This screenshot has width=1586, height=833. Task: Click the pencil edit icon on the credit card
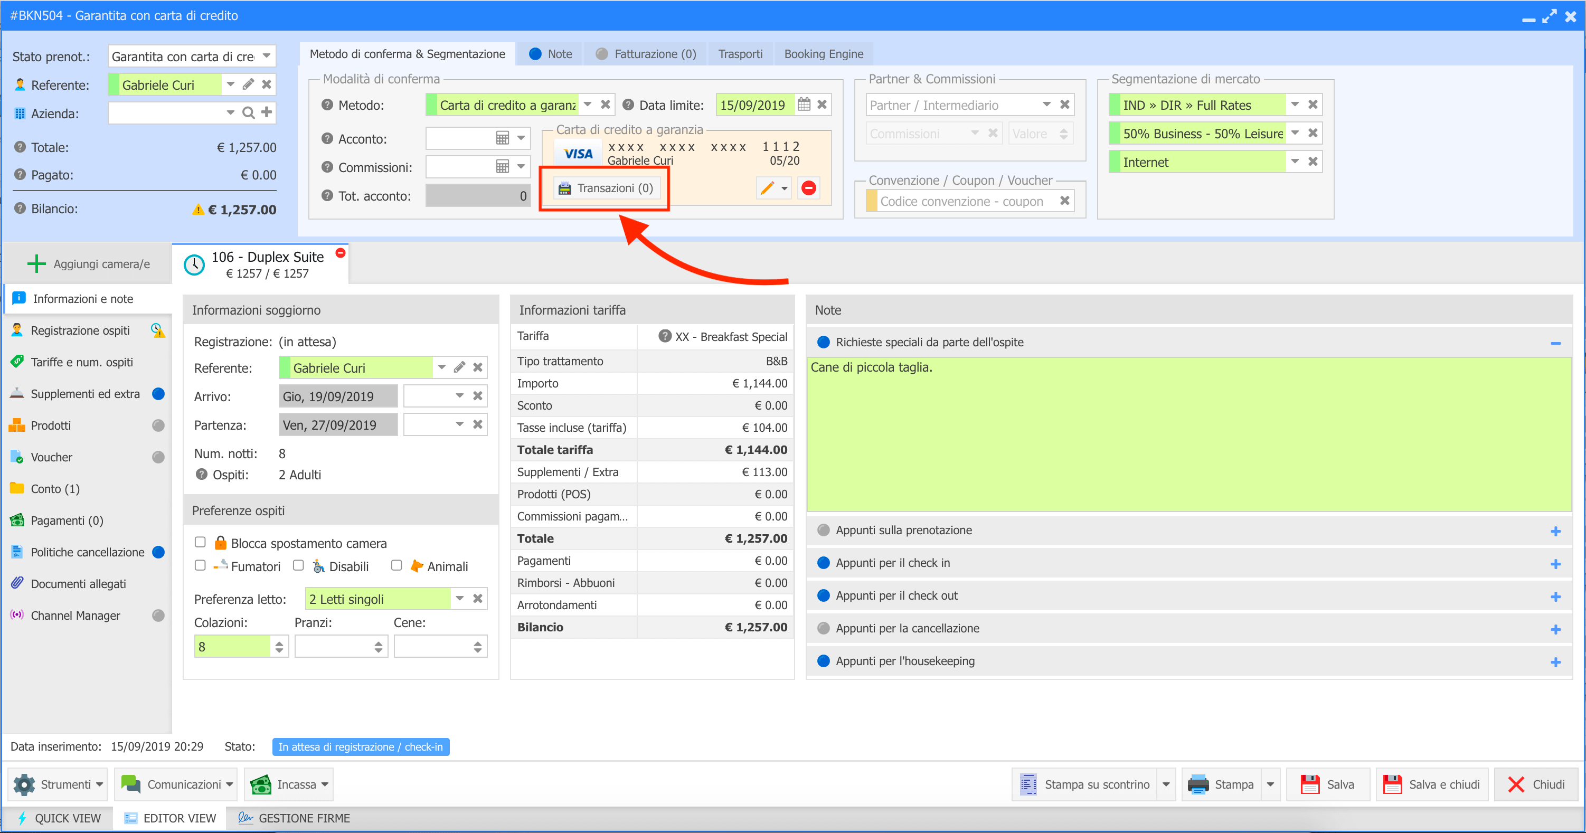click(767, 188)
